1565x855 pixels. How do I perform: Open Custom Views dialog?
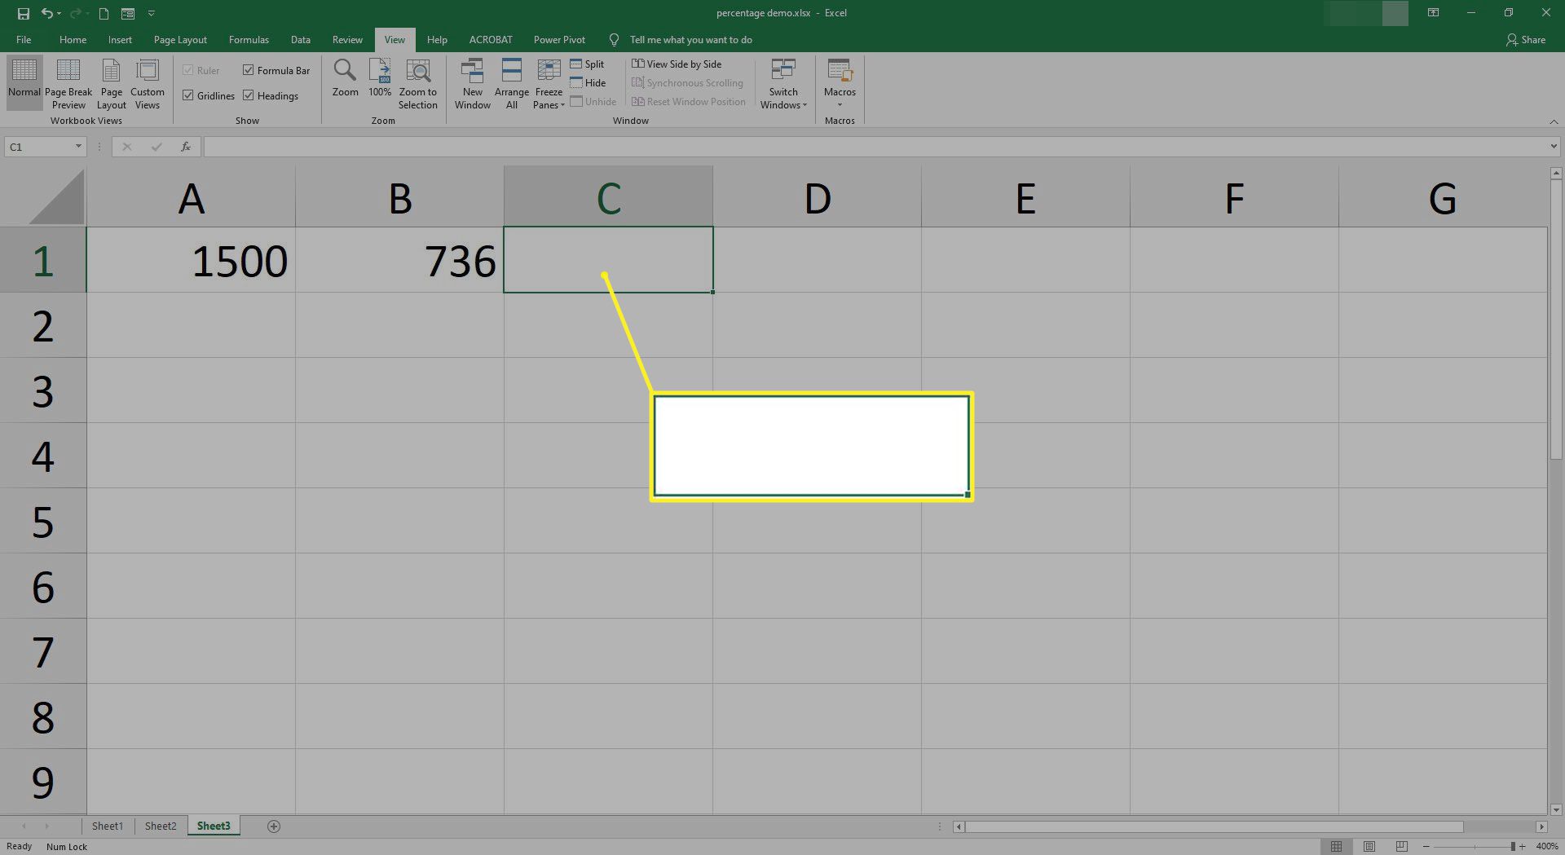pos(148,83)
